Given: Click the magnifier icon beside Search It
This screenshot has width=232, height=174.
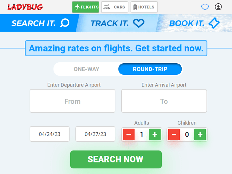Looking at the screenshot, I should (65, 23).
